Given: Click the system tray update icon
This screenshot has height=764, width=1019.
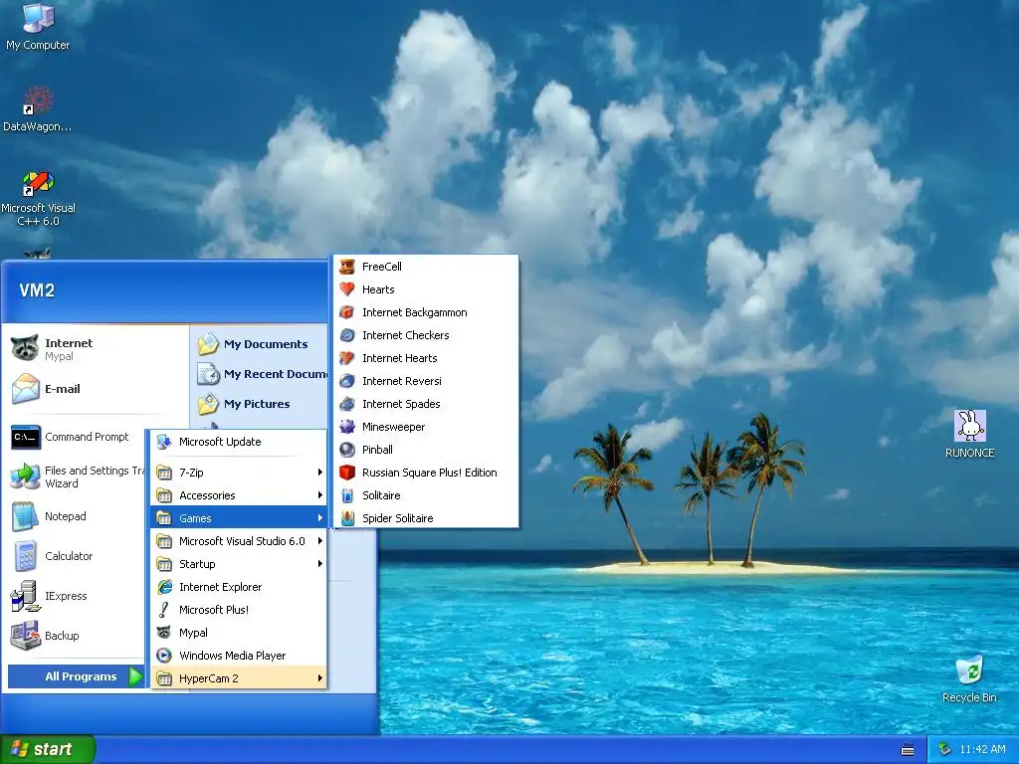Looking at the screenshot, I should (945, 749).
